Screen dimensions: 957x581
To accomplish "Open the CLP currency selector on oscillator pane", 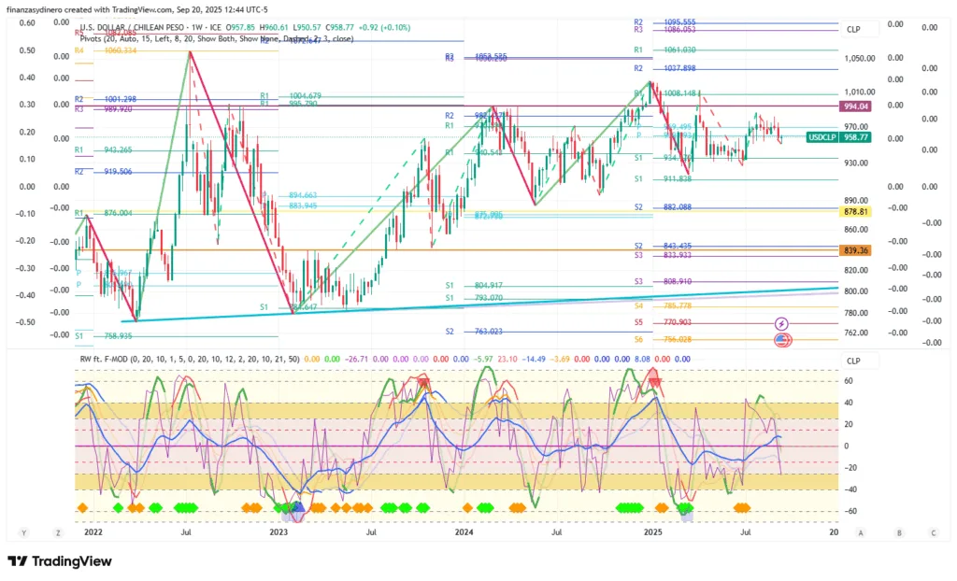I will pos(860,361).
